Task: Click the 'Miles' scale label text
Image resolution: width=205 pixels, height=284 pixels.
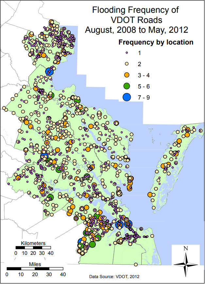Action: (x=35, y=264)
